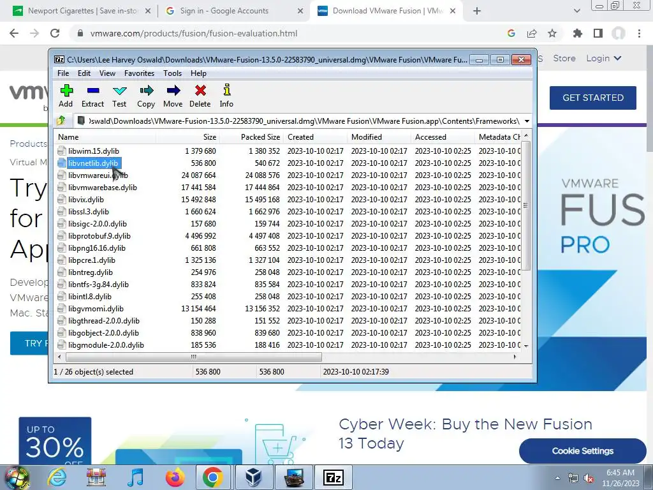Toggle Chrome side panel icon
Image resolution: width=653 pixels, height=490 pixels.
coord(598,33)
